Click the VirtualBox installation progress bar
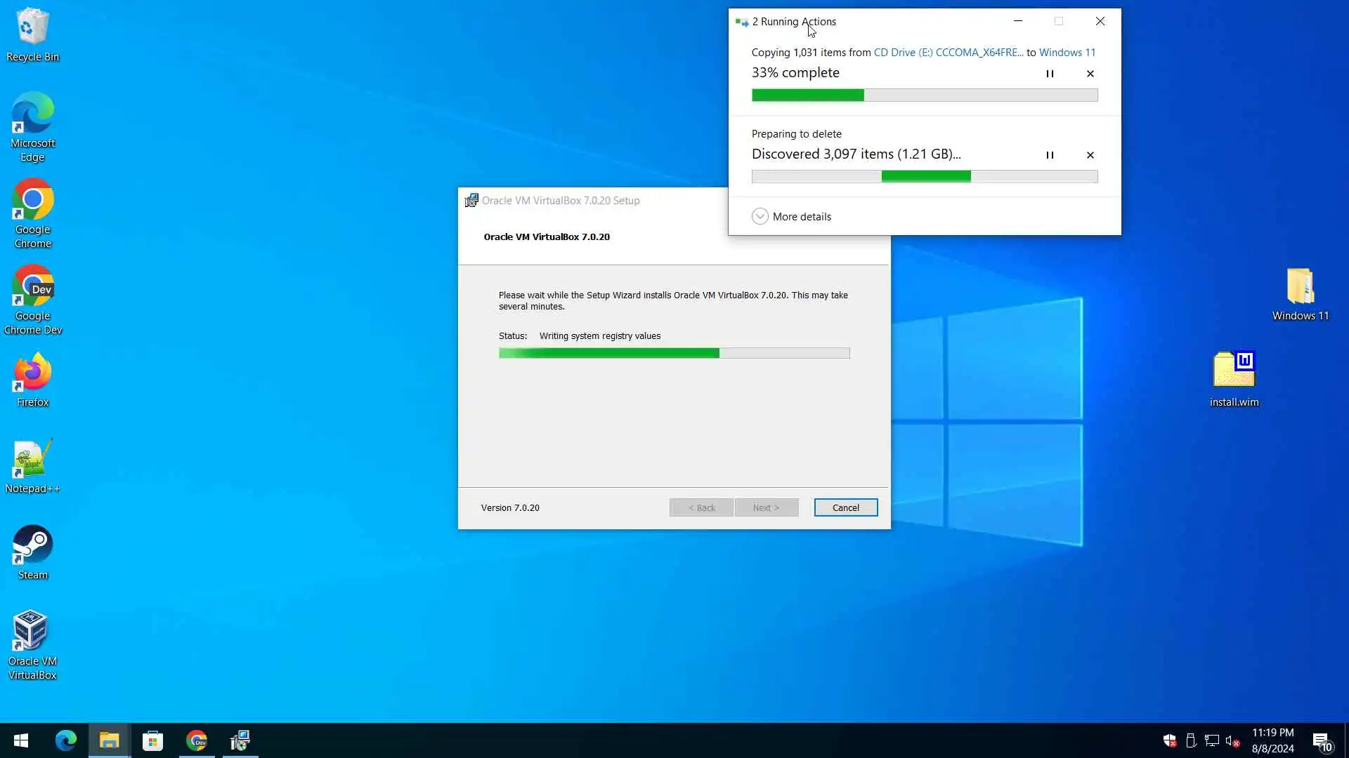Viewport: 1349px width, 758px height. pos(674,353)
